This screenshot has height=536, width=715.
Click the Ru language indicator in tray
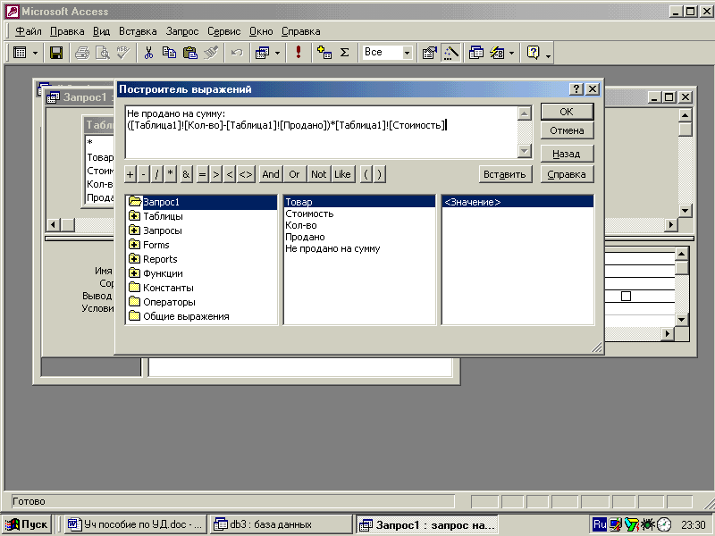point(600,524)
